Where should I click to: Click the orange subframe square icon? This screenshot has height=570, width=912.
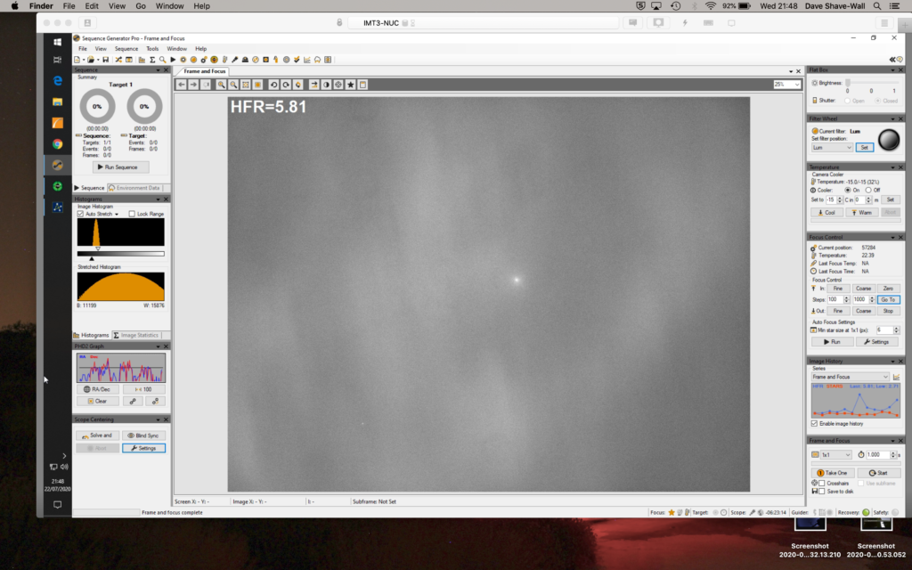coord(257,85)
